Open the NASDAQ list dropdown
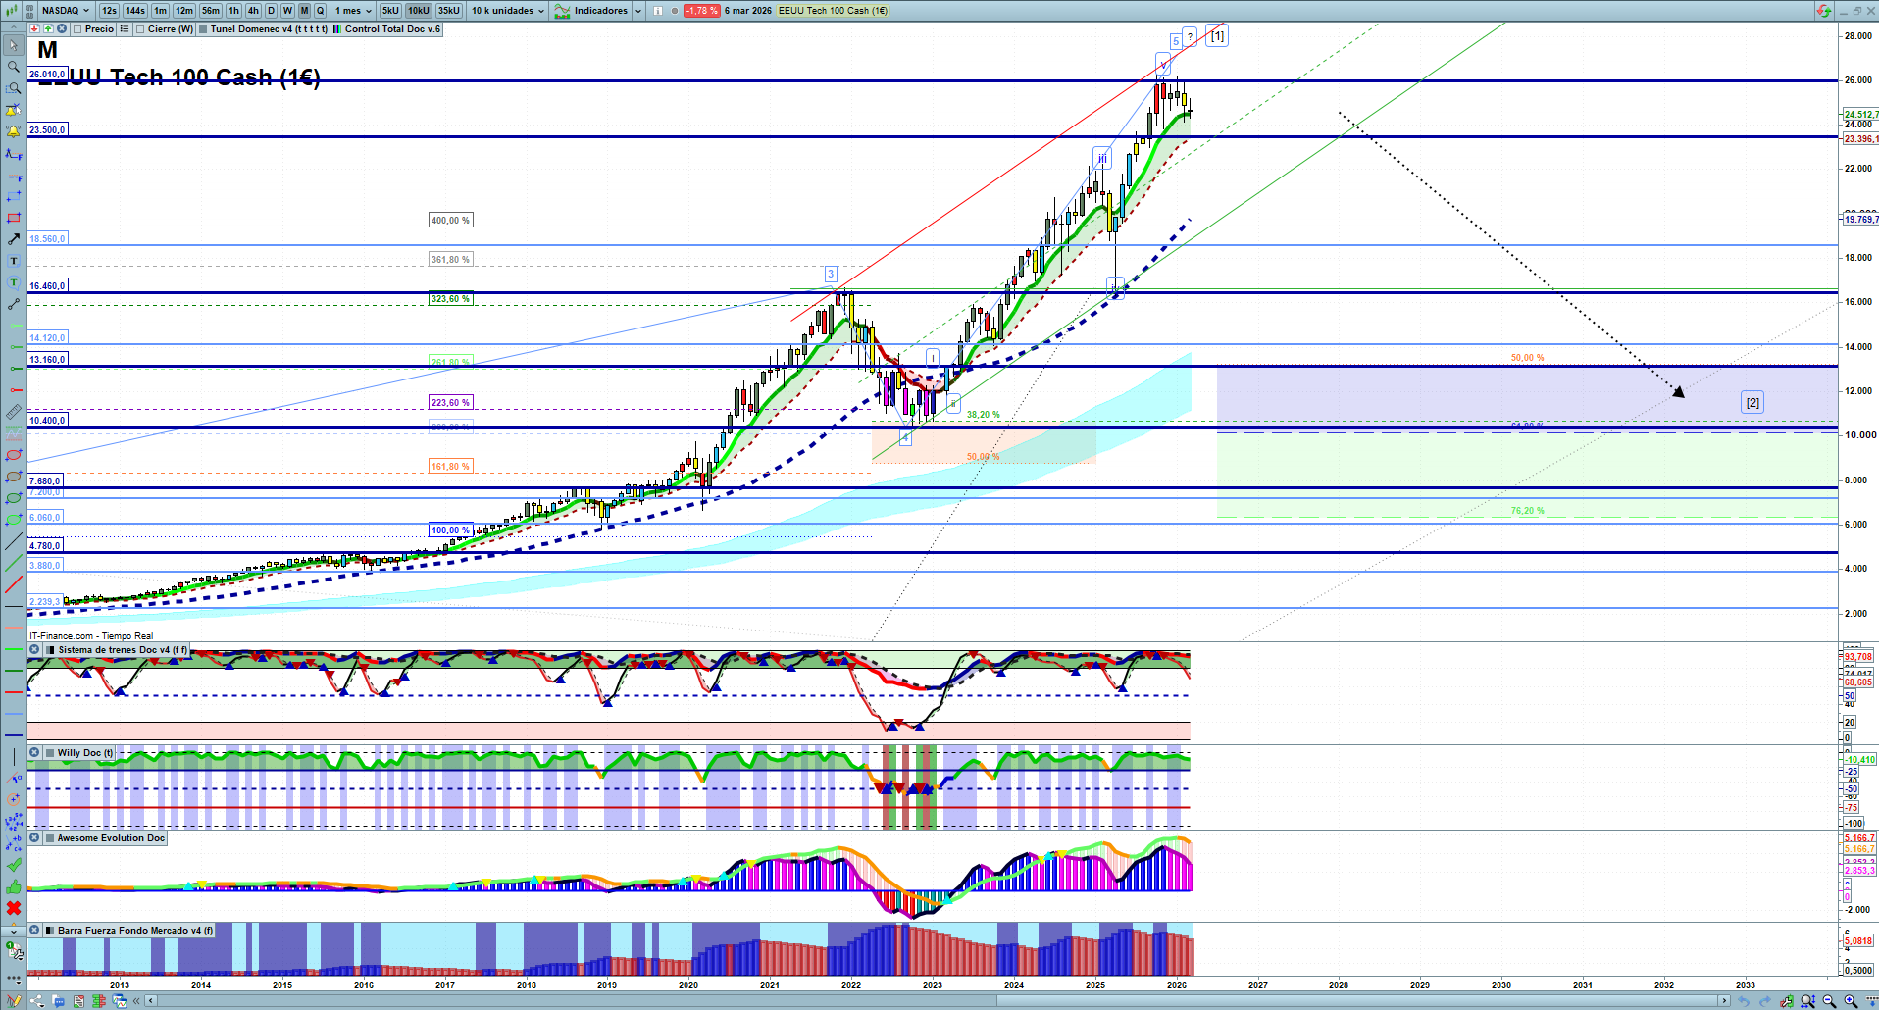The image size is (1879, 1010). click(65, 11)
